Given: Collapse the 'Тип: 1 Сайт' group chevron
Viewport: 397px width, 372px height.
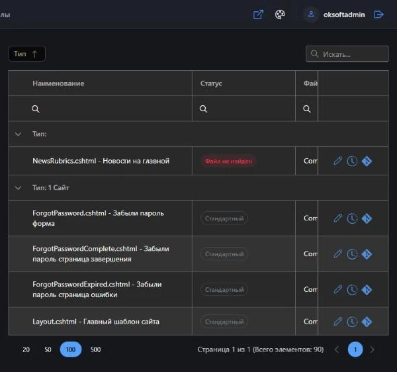Looking at the screenshot, I should point(18,188).
